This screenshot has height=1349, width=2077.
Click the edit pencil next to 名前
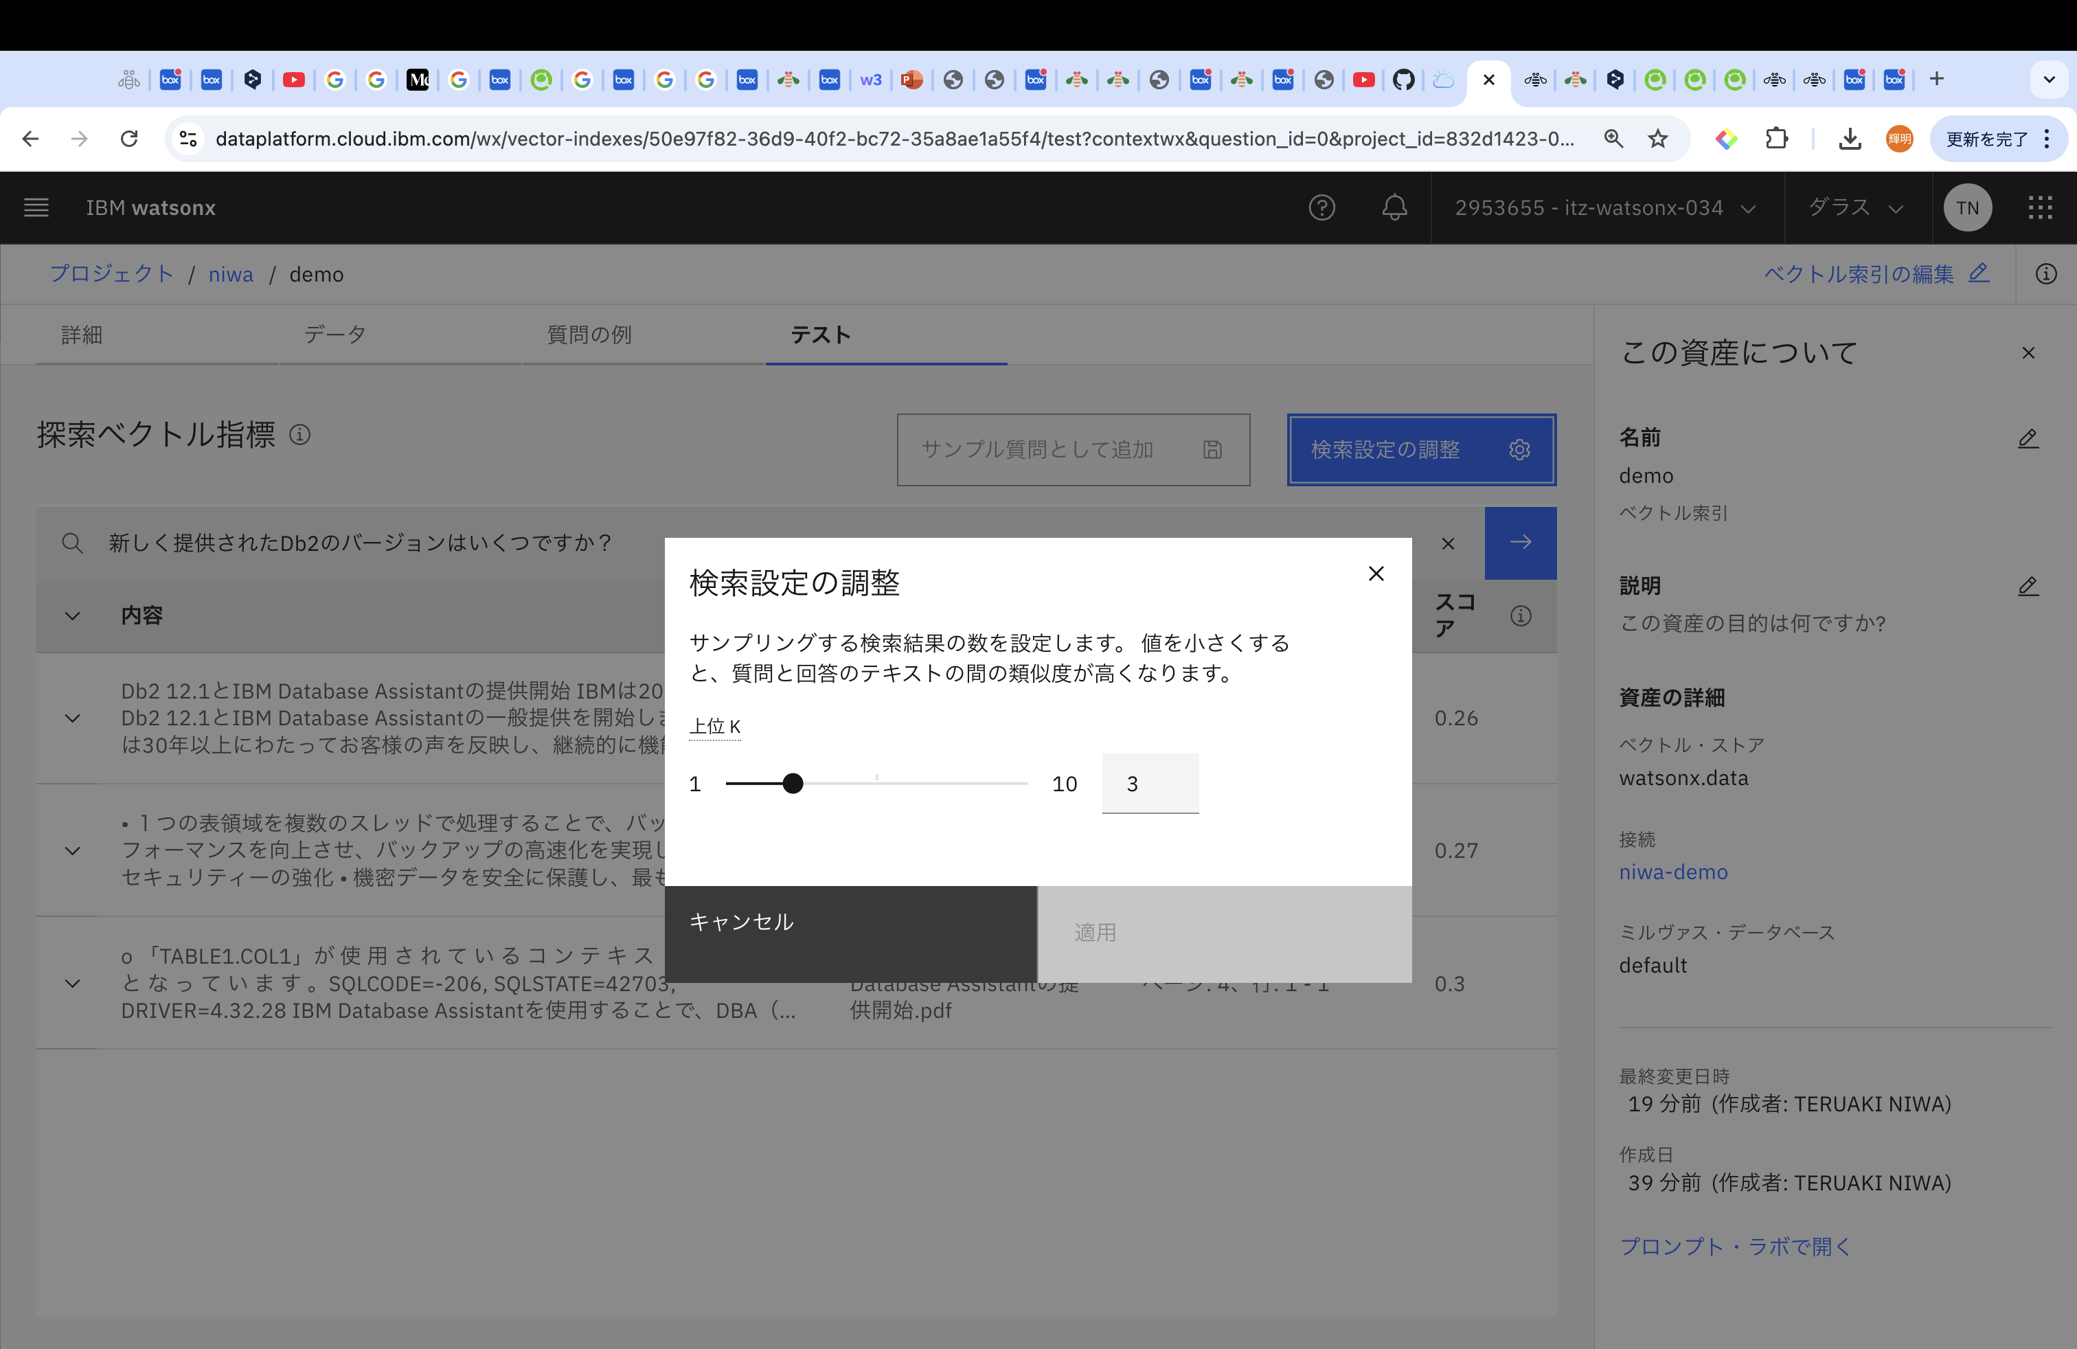coord(2028,438)
